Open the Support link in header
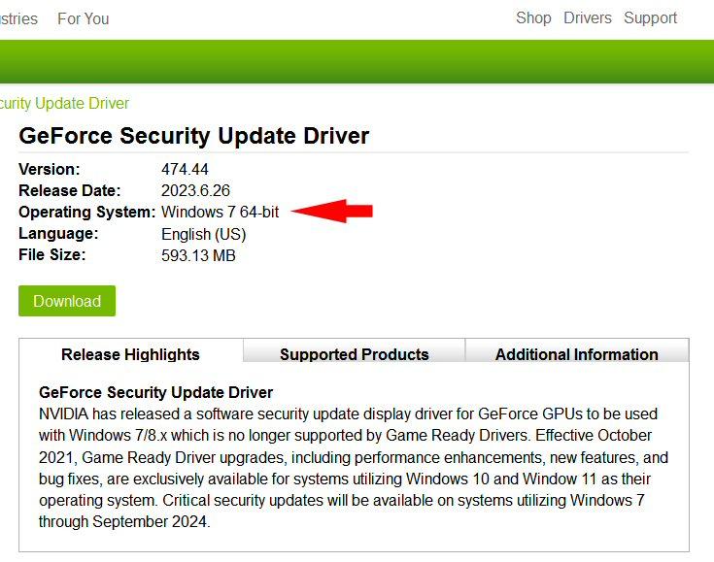 [650, 17]
